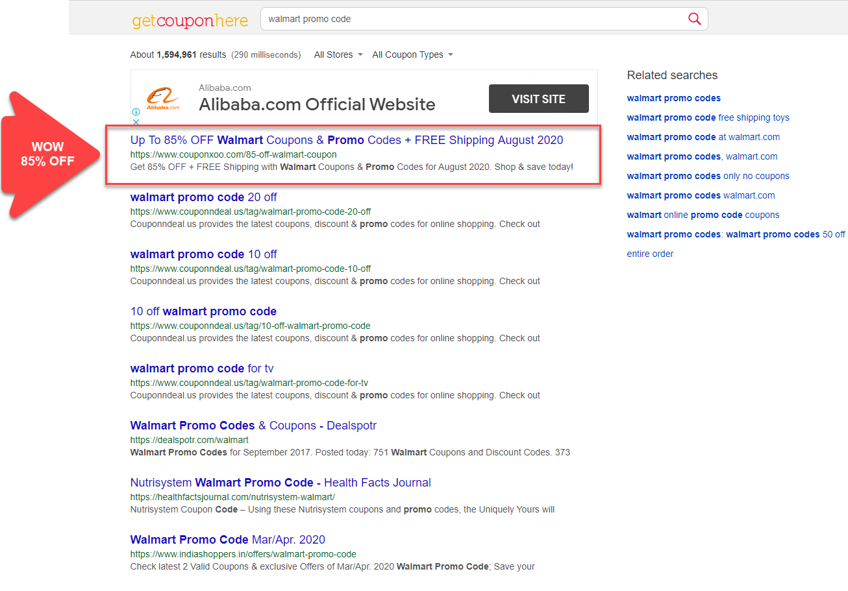The width and height of the screenshot is (848, 591).
Task: Open the All Stores dropdown
Action: pyautogui.click(x=338, y=54)
